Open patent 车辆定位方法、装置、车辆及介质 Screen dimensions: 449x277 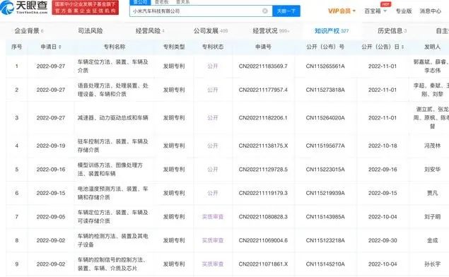click(113, 66)
